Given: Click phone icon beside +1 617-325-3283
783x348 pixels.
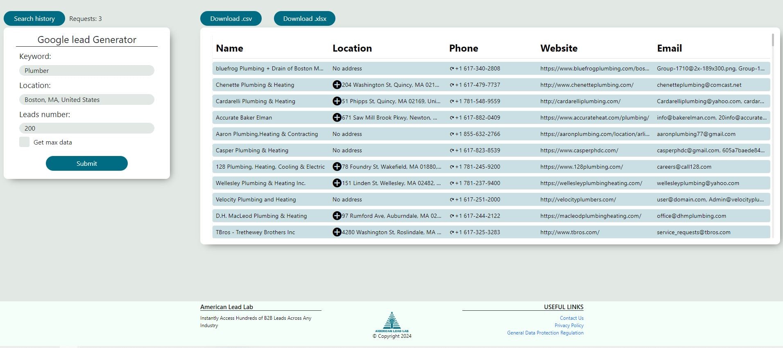Looking at the screenshot, I should coord(452,233).
